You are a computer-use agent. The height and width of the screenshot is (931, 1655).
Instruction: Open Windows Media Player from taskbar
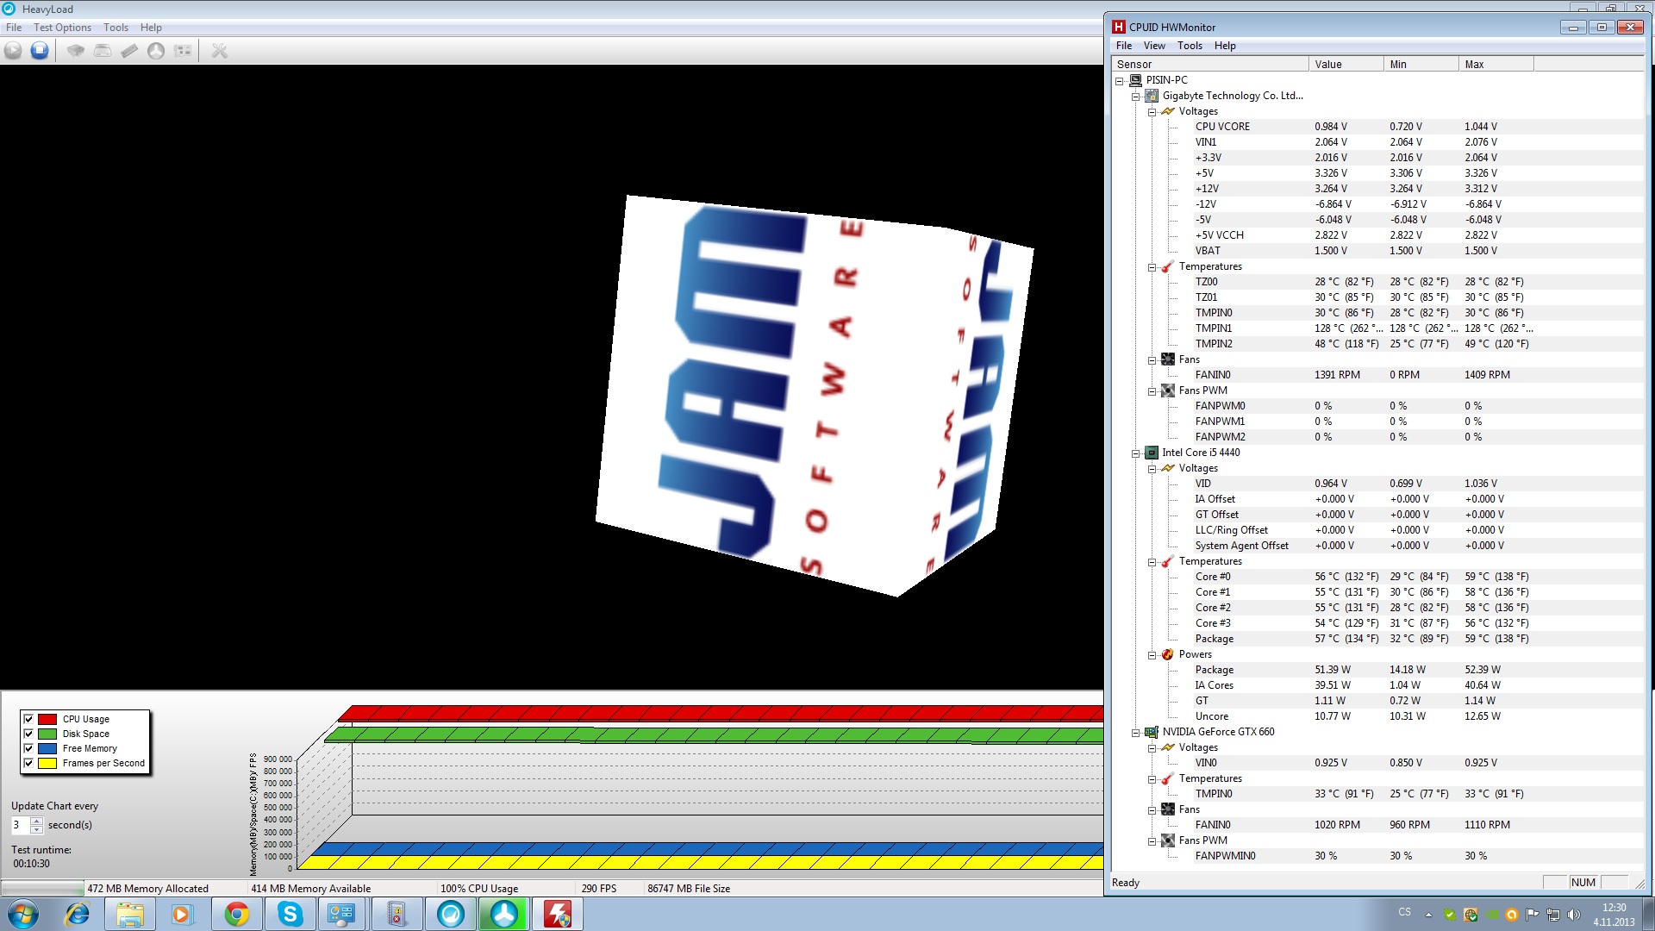pyautogui.click(x=183, y=914)
